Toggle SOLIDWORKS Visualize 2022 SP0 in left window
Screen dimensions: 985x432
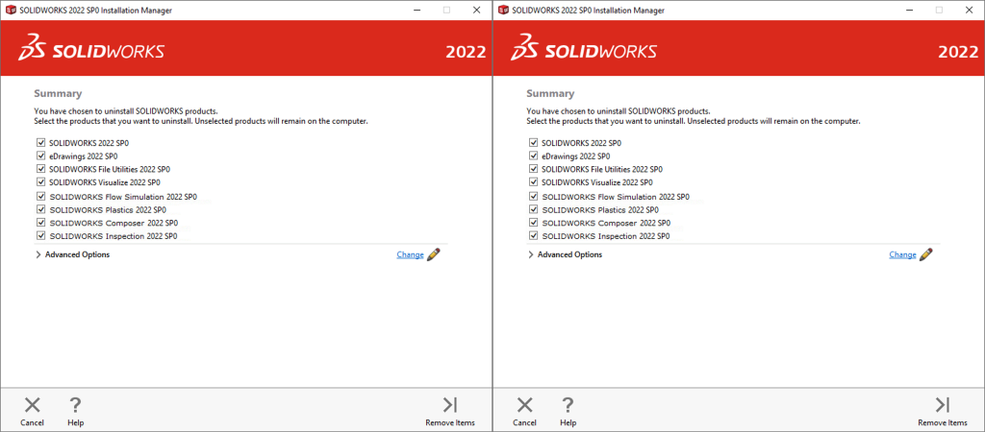(x=41, y=181)
